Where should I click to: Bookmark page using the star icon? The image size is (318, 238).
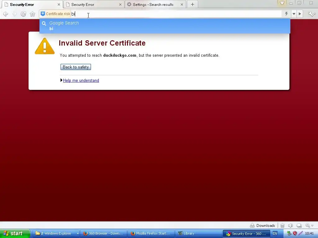[x=32, y=14]
